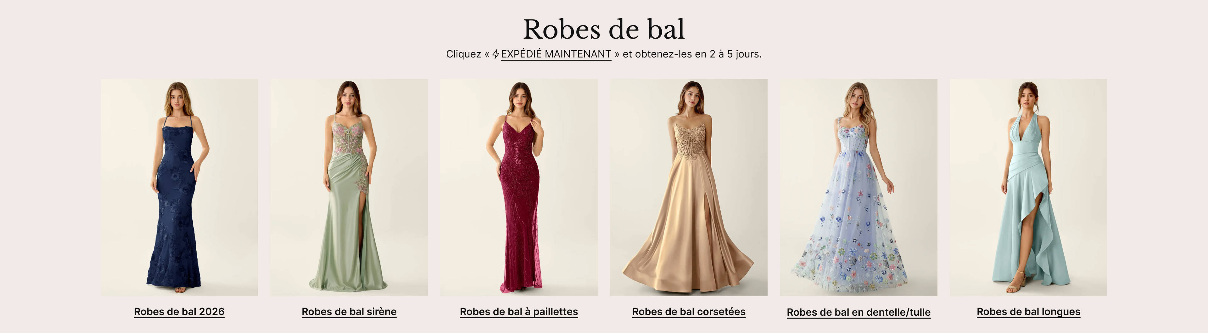
Task: Open Robes de bal en dentelle/tulle link
Action: (x=858, y=312)
